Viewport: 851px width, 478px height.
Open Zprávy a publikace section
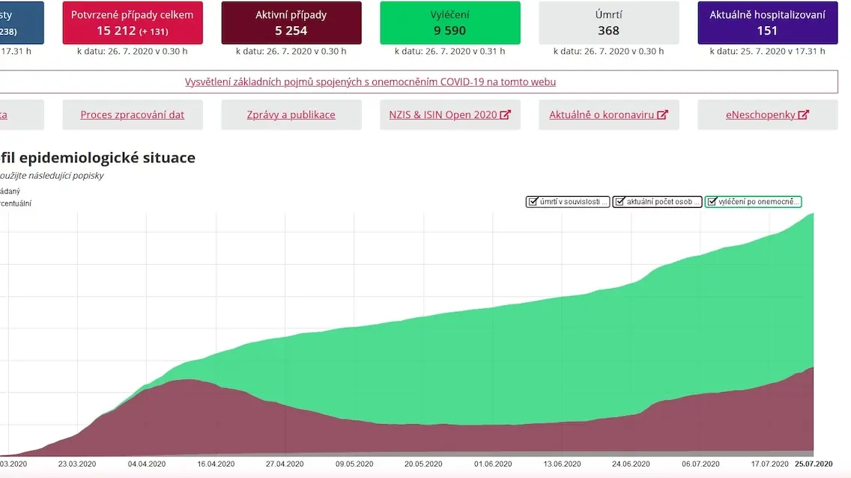point(291,114)
